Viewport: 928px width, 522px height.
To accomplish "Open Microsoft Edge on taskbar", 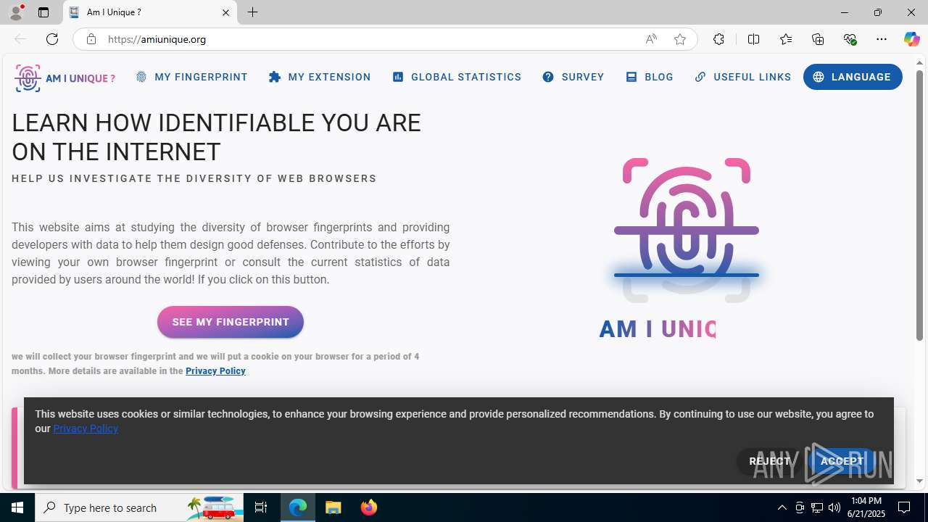I will coord(298,507).
